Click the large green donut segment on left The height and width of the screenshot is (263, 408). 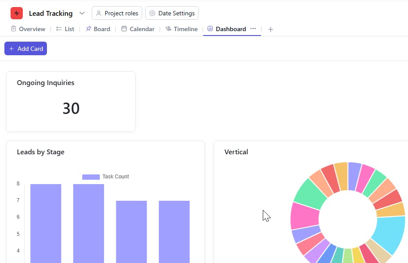310,194
